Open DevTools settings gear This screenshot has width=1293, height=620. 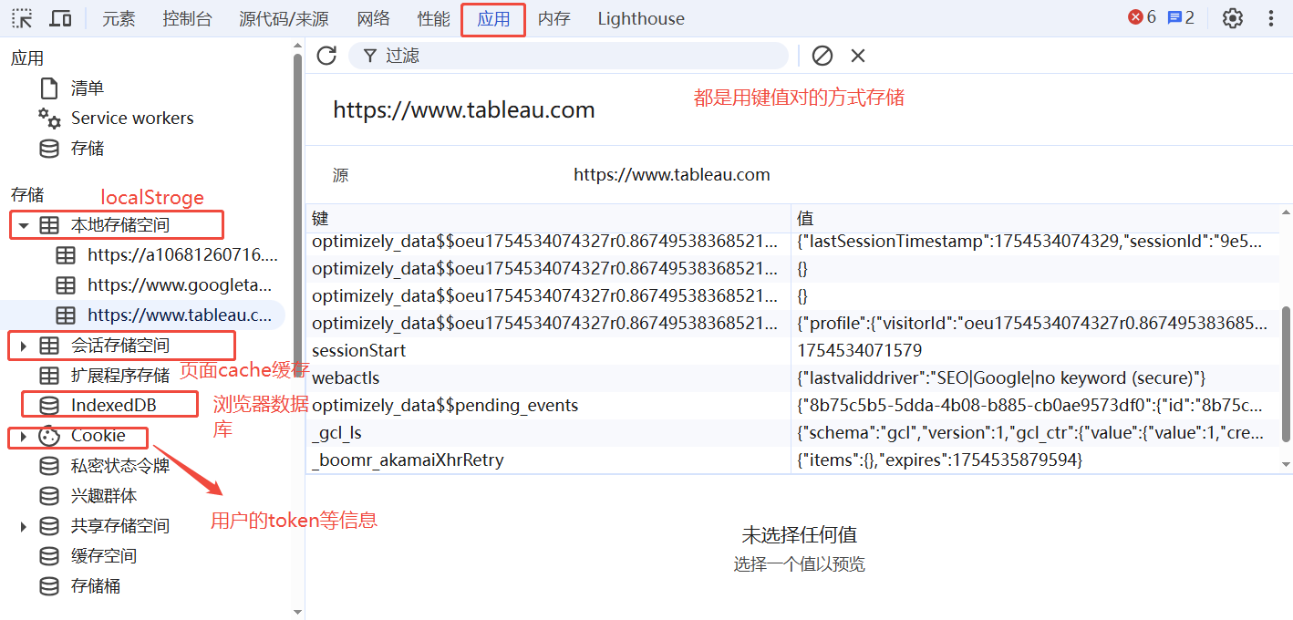tap(1233, 18)
